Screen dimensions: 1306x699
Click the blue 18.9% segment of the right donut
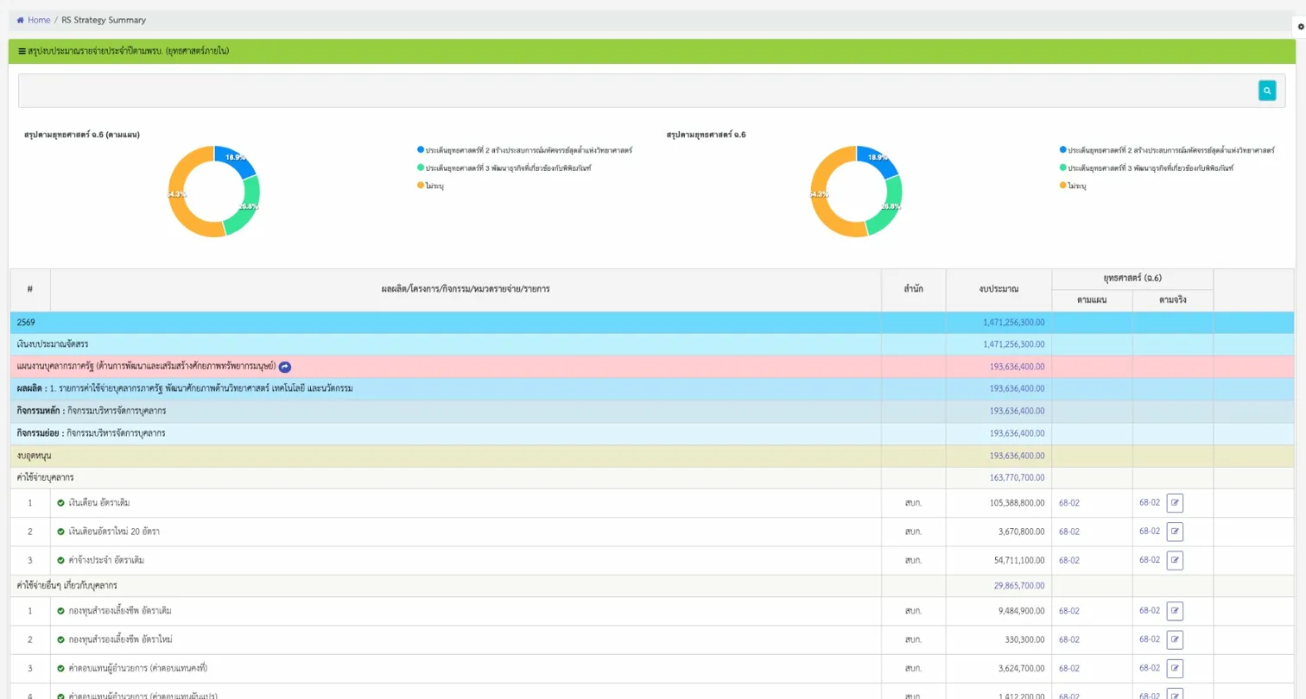878,158
